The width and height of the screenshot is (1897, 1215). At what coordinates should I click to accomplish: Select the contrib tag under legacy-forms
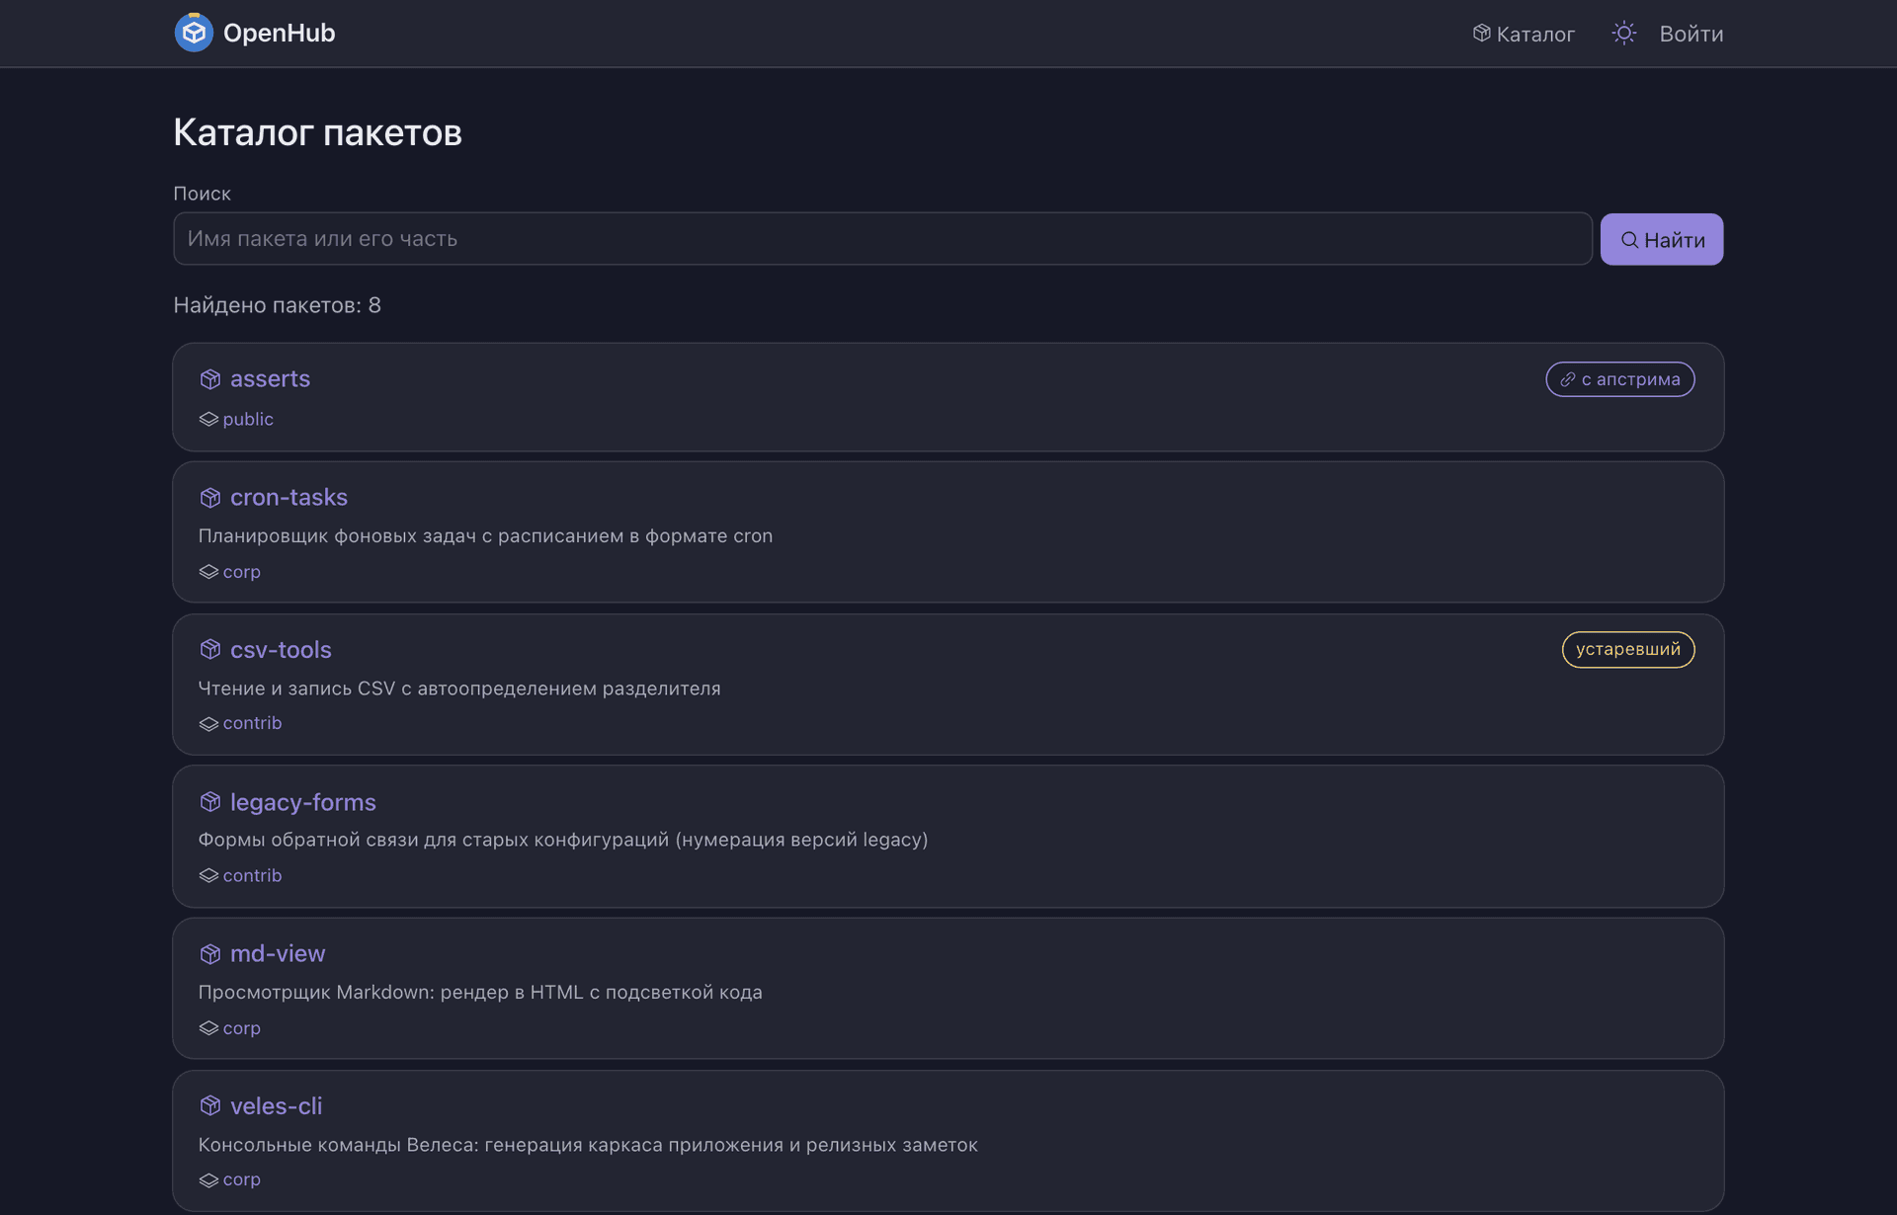coord(252,875)
